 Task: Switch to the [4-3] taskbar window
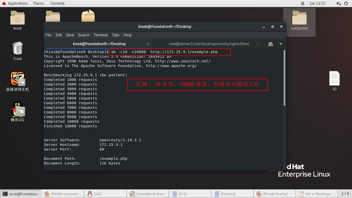[x=190, y=194]
